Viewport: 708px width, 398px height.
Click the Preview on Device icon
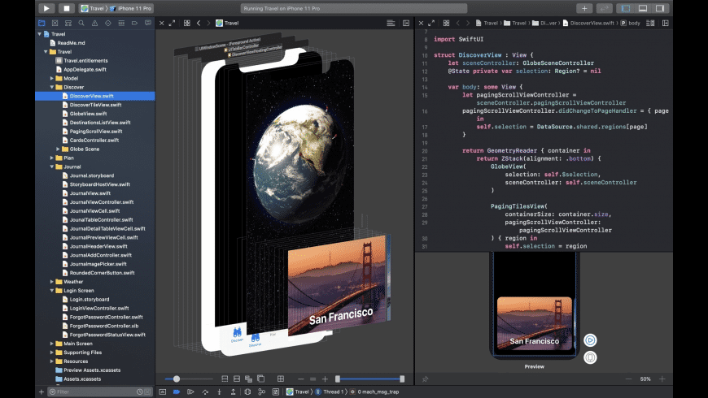(x=590, y=357)
